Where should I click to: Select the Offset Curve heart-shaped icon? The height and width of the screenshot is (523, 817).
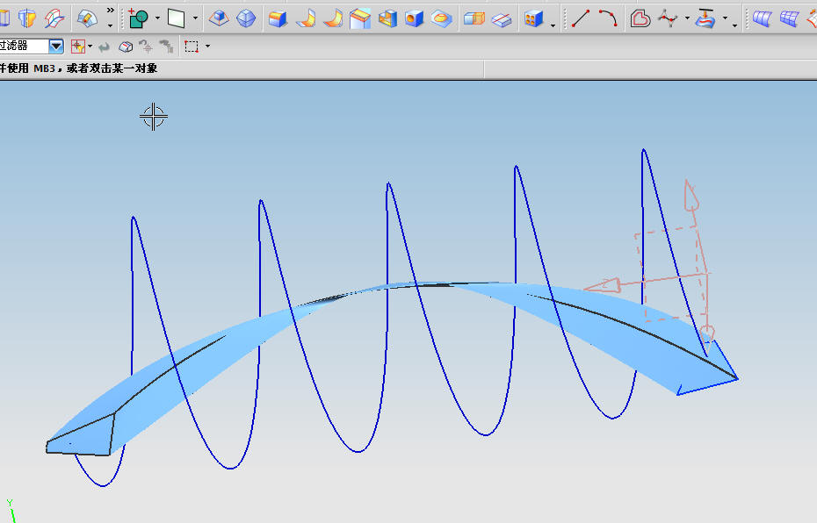pyautogui.click(x=640, y=18)
